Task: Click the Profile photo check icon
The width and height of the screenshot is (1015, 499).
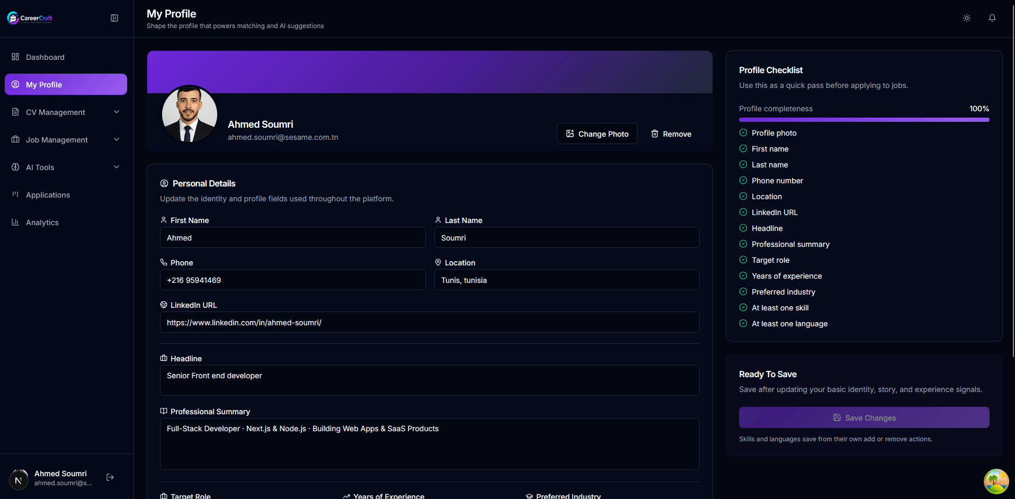Action: coord(743,132)
